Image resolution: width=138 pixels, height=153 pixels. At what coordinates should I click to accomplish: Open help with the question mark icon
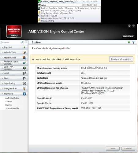click(x=133, y=42)
